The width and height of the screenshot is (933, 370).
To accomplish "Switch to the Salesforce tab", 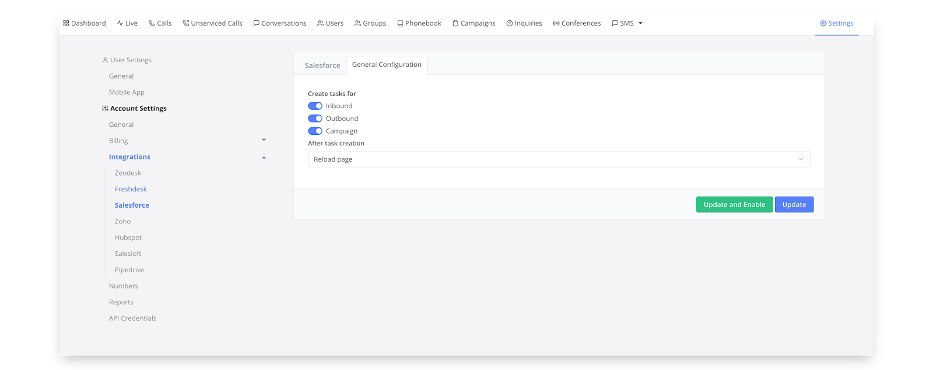I will coord(322,65).
